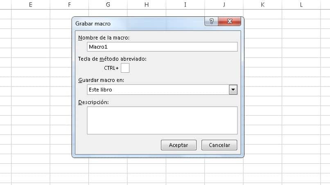Select column L header
The image size is (330, 185).
click(x=301, y=4)
